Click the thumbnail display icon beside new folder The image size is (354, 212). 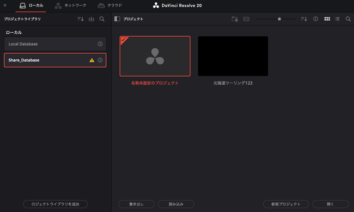pyautogui.click(x=246, y=19)
